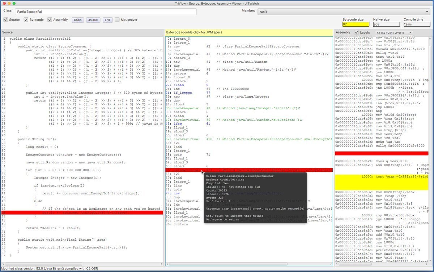This screenshot has height=272, width=434.
Task: Click the macOS yellow minimize window button
Action: tap(9, 3)
